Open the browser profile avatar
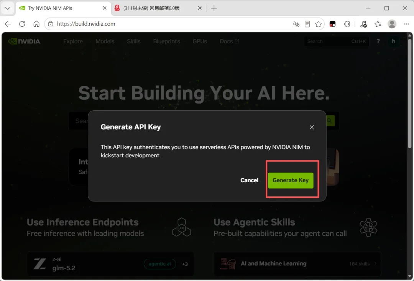 point(392,24)
